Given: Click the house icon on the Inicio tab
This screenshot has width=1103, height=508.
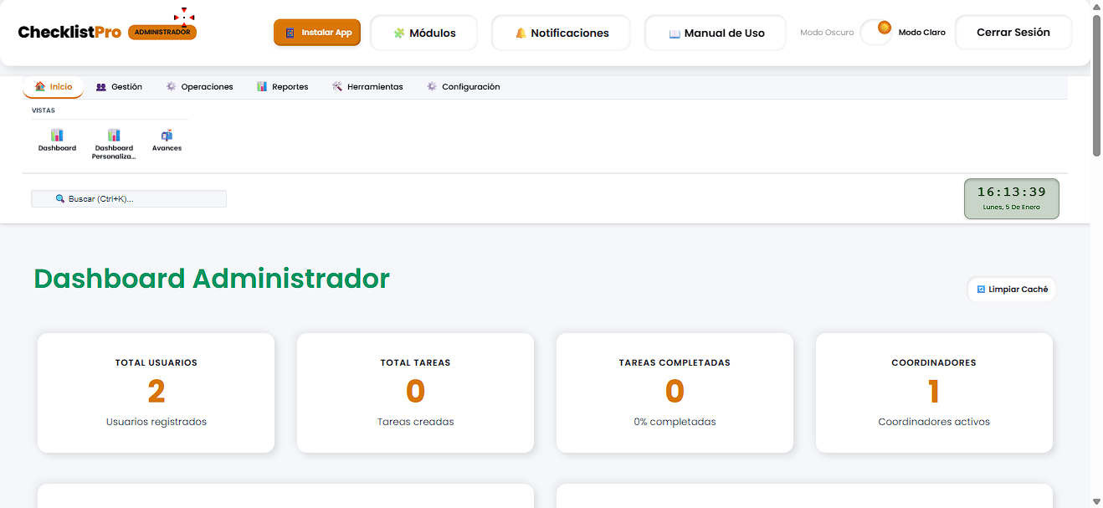Looking at the screenshot, I should tap(40, 85).
